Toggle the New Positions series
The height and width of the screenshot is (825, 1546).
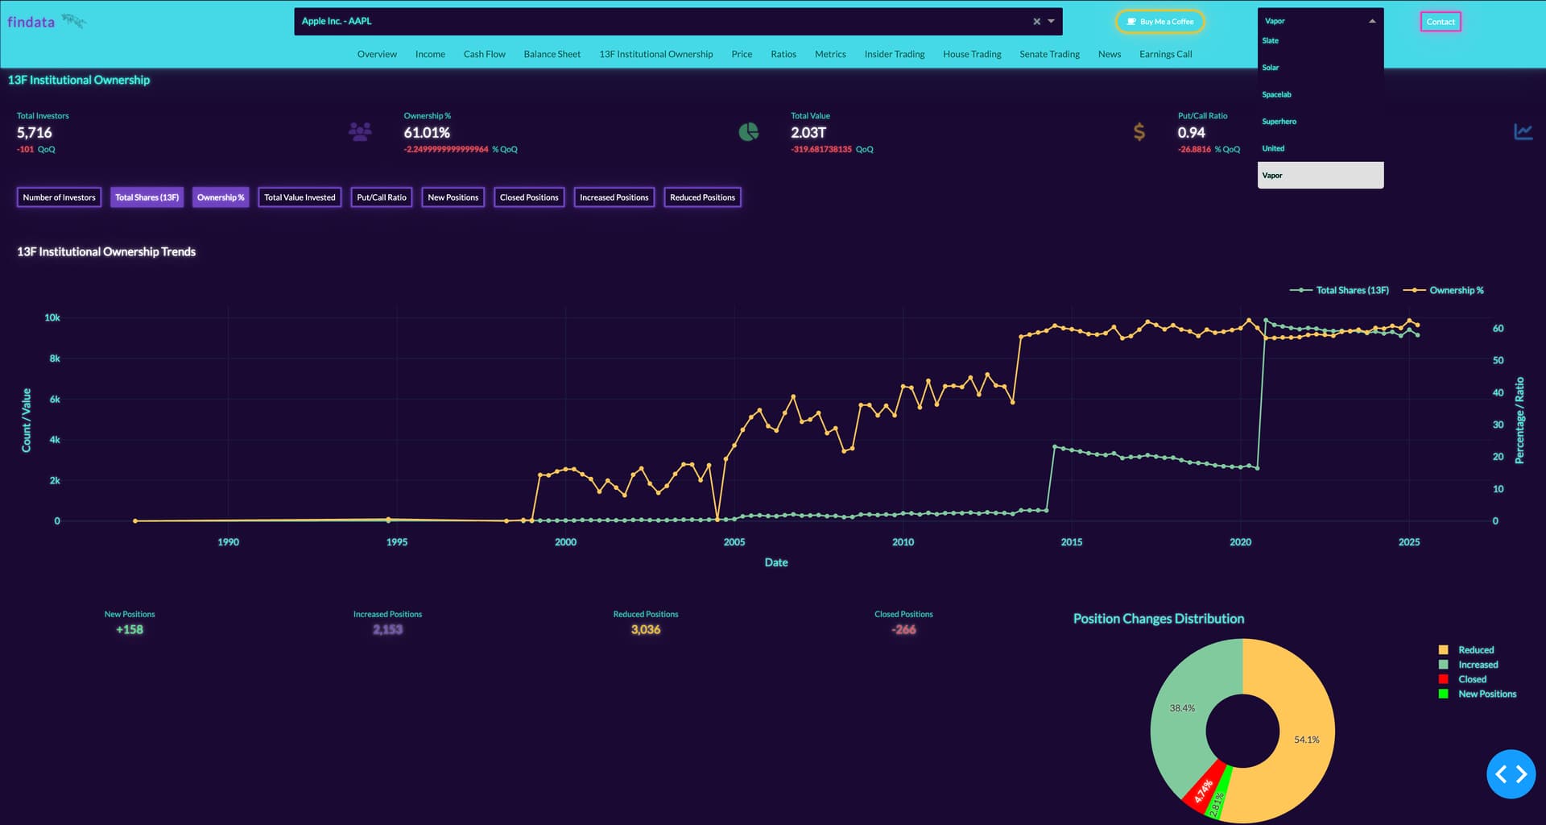(453, 197)
